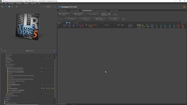Click the table columns icon in the table toolbar
Screen dimensions: 187x105
[58, 23]
